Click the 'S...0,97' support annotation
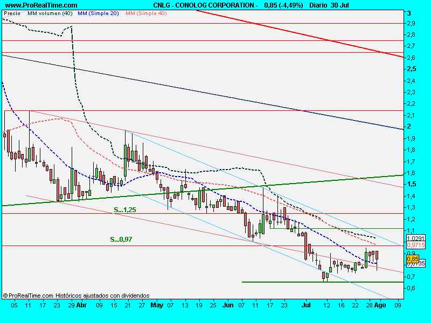Screen dimensions: 431x323 point(121,239)
